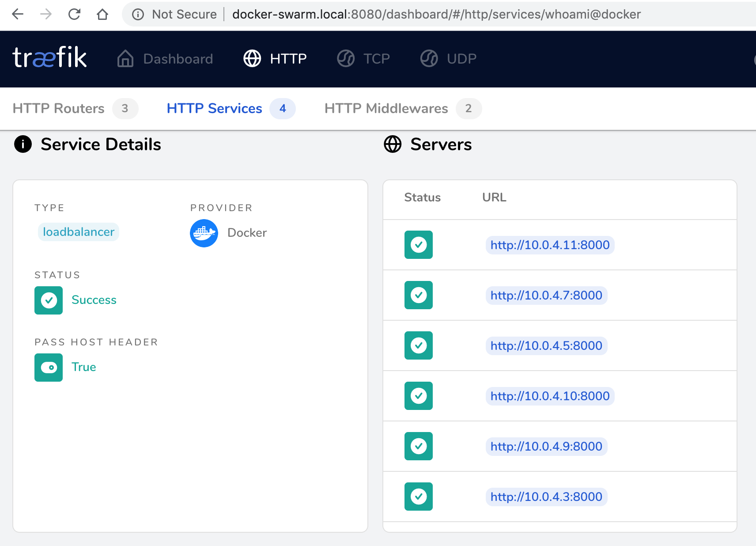Click the status check for http://10.0.4.3:8000
This screenshot has width=756, height=546.
[418, 497]
